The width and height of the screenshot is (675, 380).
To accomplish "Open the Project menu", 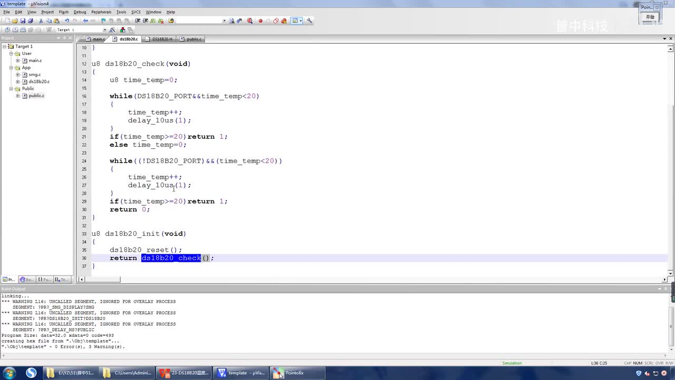I will point(47,12).
